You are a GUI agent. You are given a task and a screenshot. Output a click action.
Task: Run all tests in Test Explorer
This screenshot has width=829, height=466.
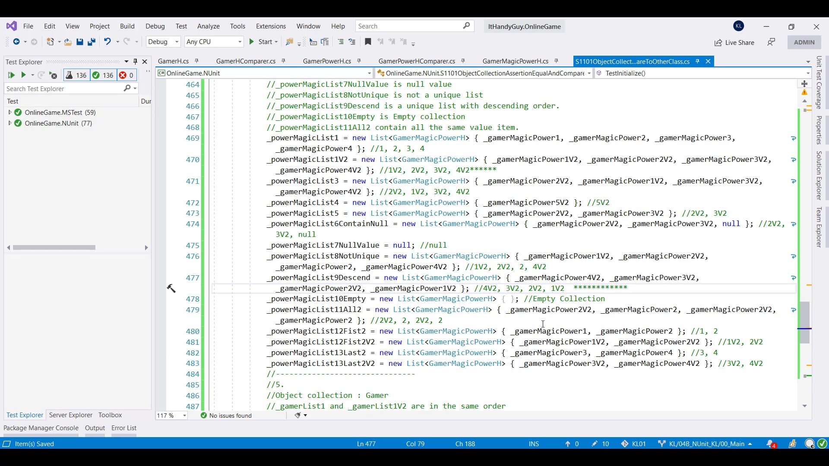click(11, 75)
